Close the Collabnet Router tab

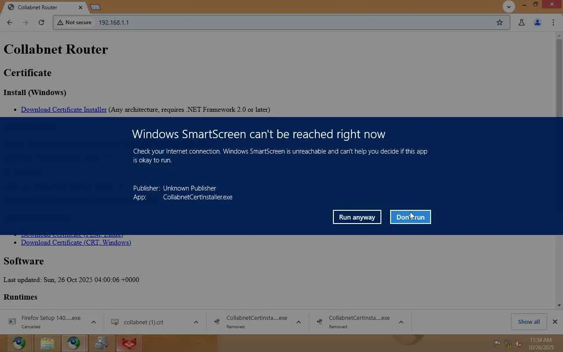80,7
